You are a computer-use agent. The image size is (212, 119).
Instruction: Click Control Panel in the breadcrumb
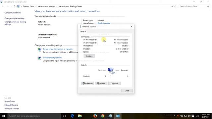28,6
